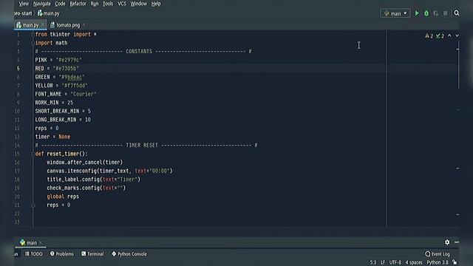
Task: Open the Code menu
Action: pos(60,4)
